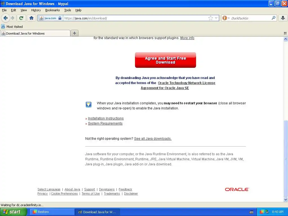Open the home page via house icon
This screenshot has height=216, width=288.
pos(31,18)
